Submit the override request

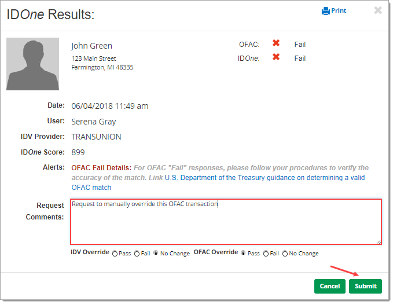(365, 286)
